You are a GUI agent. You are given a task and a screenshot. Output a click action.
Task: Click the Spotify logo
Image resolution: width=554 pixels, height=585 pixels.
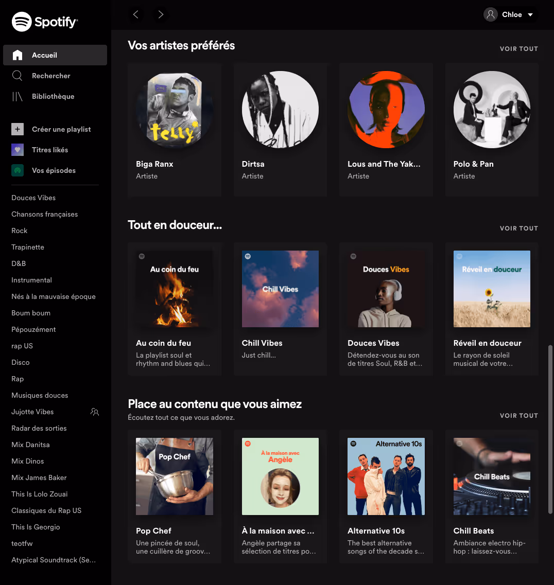click(45, 22)
